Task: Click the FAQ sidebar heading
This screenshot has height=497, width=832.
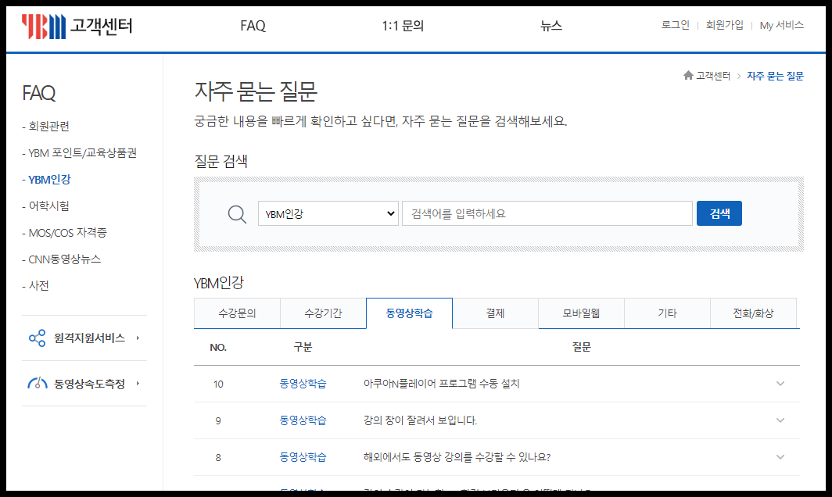Action: point(39,93)
